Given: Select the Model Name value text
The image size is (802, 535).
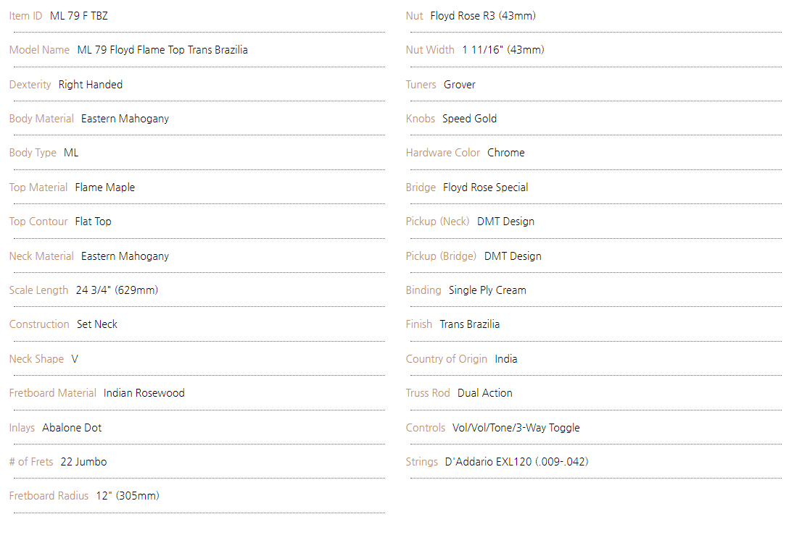Looking at the screenshot, I should tap(162, 50).
